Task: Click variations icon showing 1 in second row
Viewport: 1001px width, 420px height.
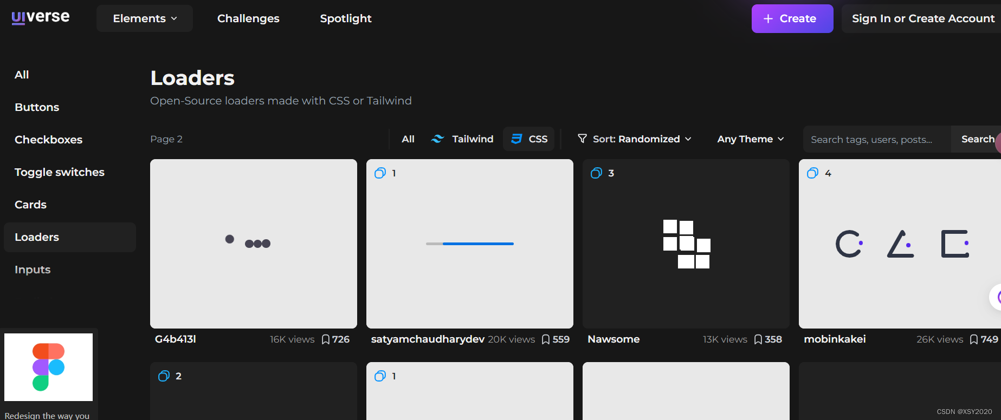Action: click(x=380, y=376)
